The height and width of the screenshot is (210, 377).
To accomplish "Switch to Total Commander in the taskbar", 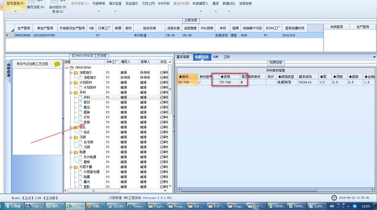I will 35,206.
